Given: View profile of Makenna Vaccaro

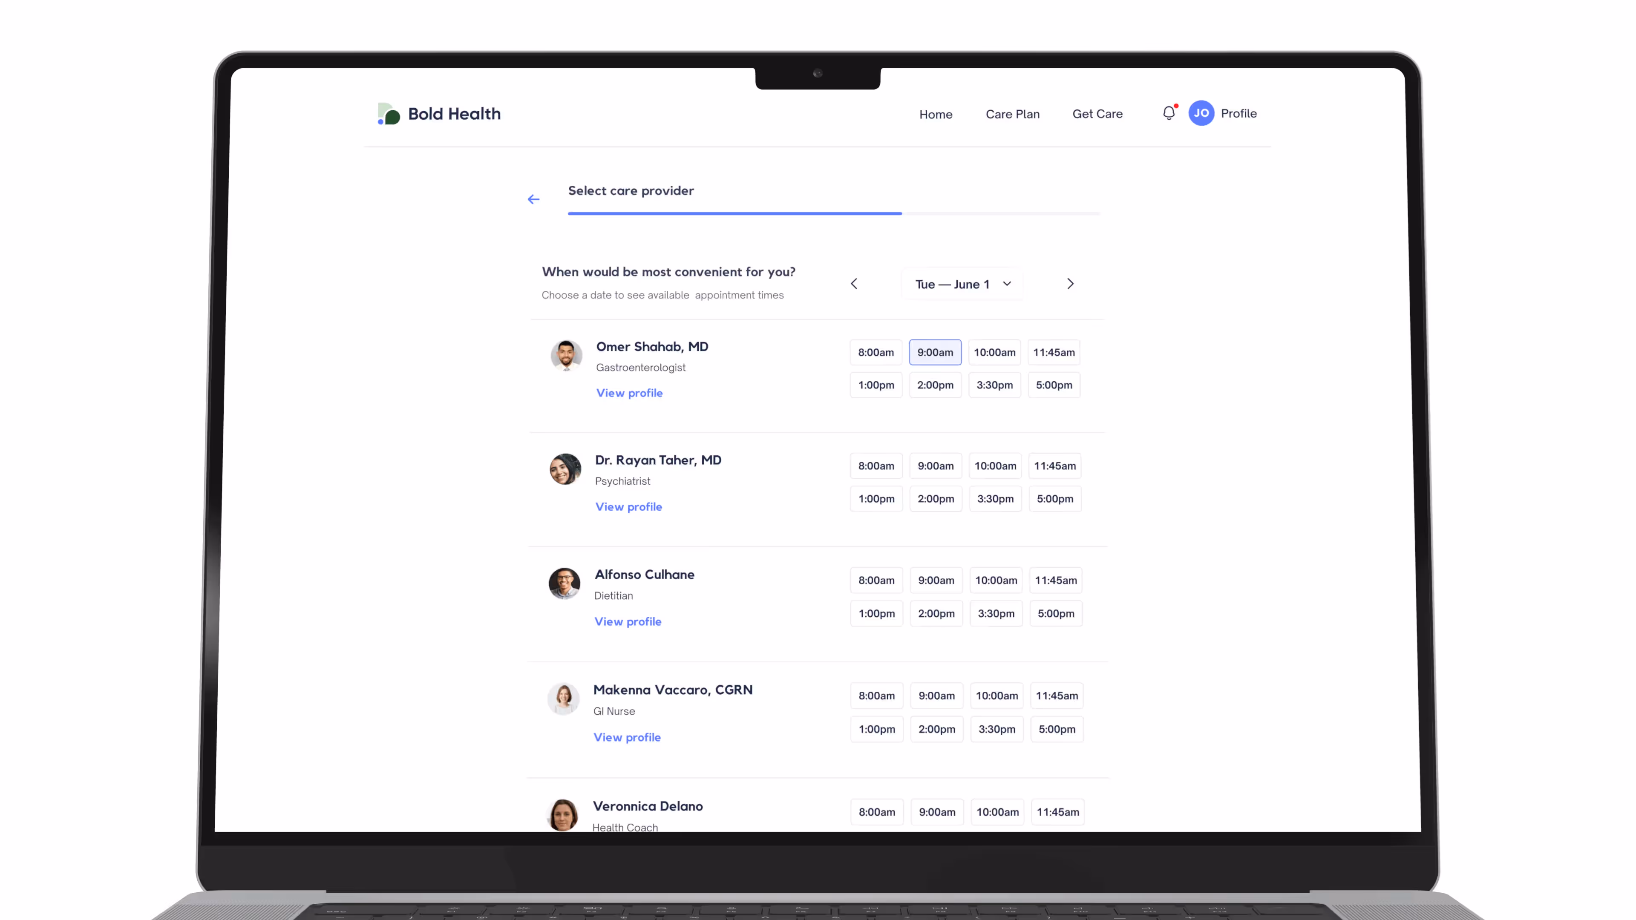Looking at the screenshot, I should (x=627, y=737).
